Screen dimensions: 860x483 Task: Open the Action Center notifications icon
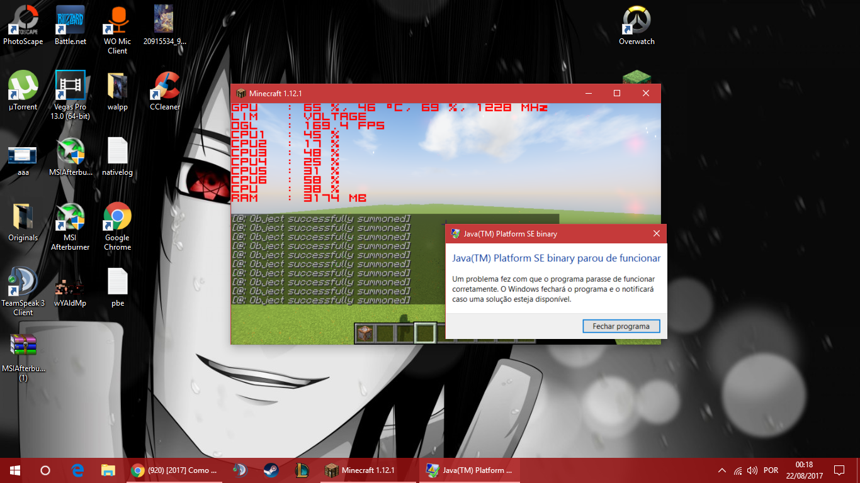point(839,470)
